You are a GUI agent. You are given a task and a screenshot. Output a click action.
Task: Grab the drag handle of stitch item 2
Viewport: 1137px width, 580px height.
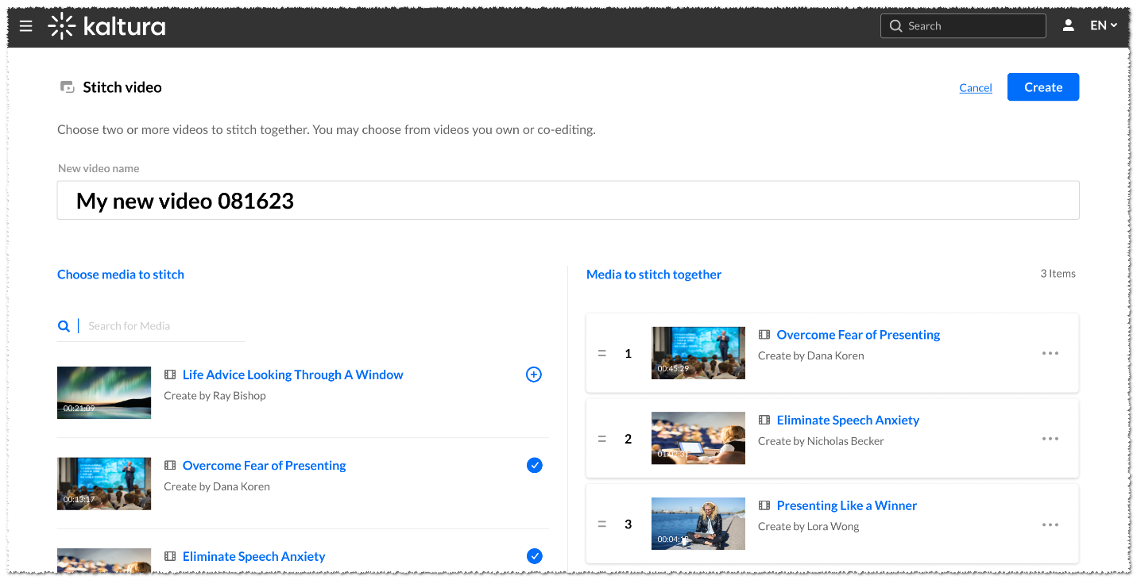coord(602,439)
